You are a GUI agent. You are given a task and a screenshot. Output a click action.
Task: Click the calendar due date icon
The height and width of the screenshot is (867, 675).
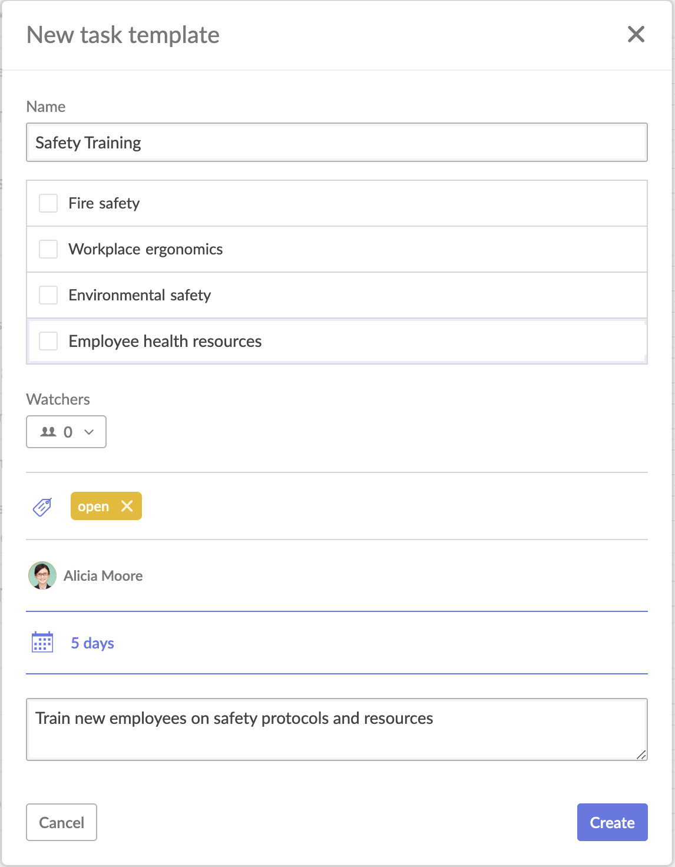click(x=42, y=642)
